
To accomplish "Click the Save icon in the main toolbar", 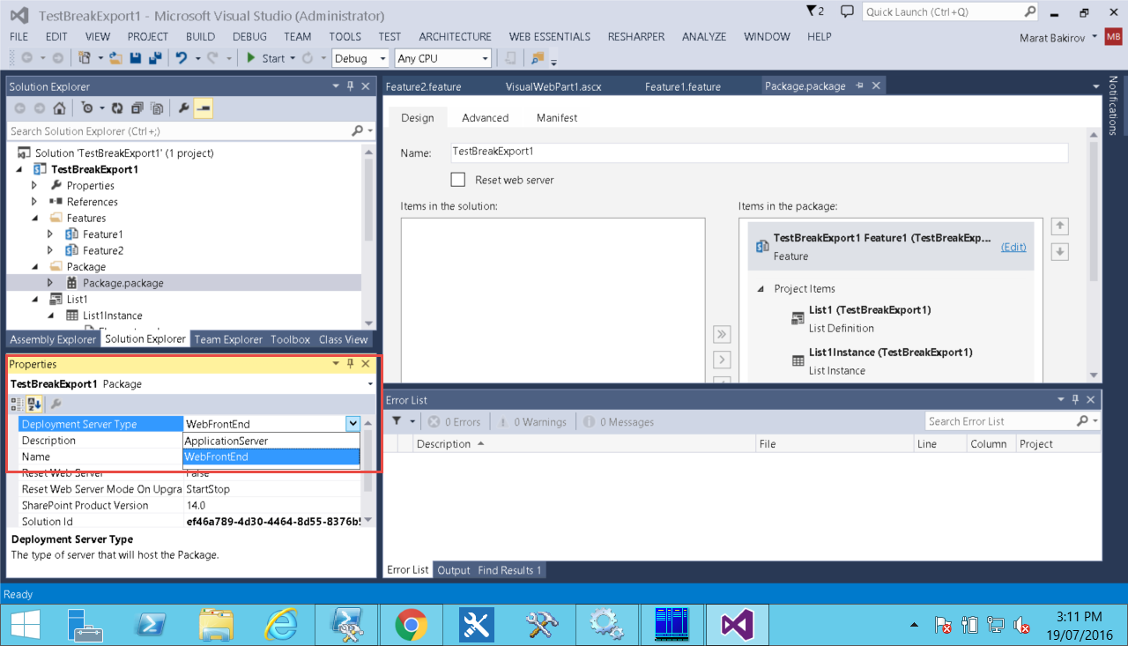I will pos(136,58).
